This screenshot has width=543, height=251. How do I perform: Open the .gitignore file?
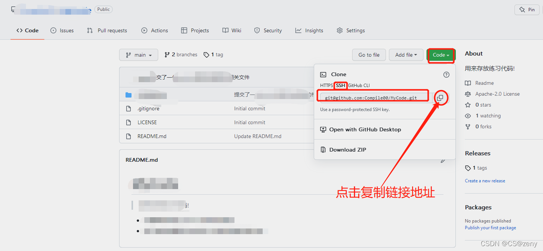click(148, 108)
